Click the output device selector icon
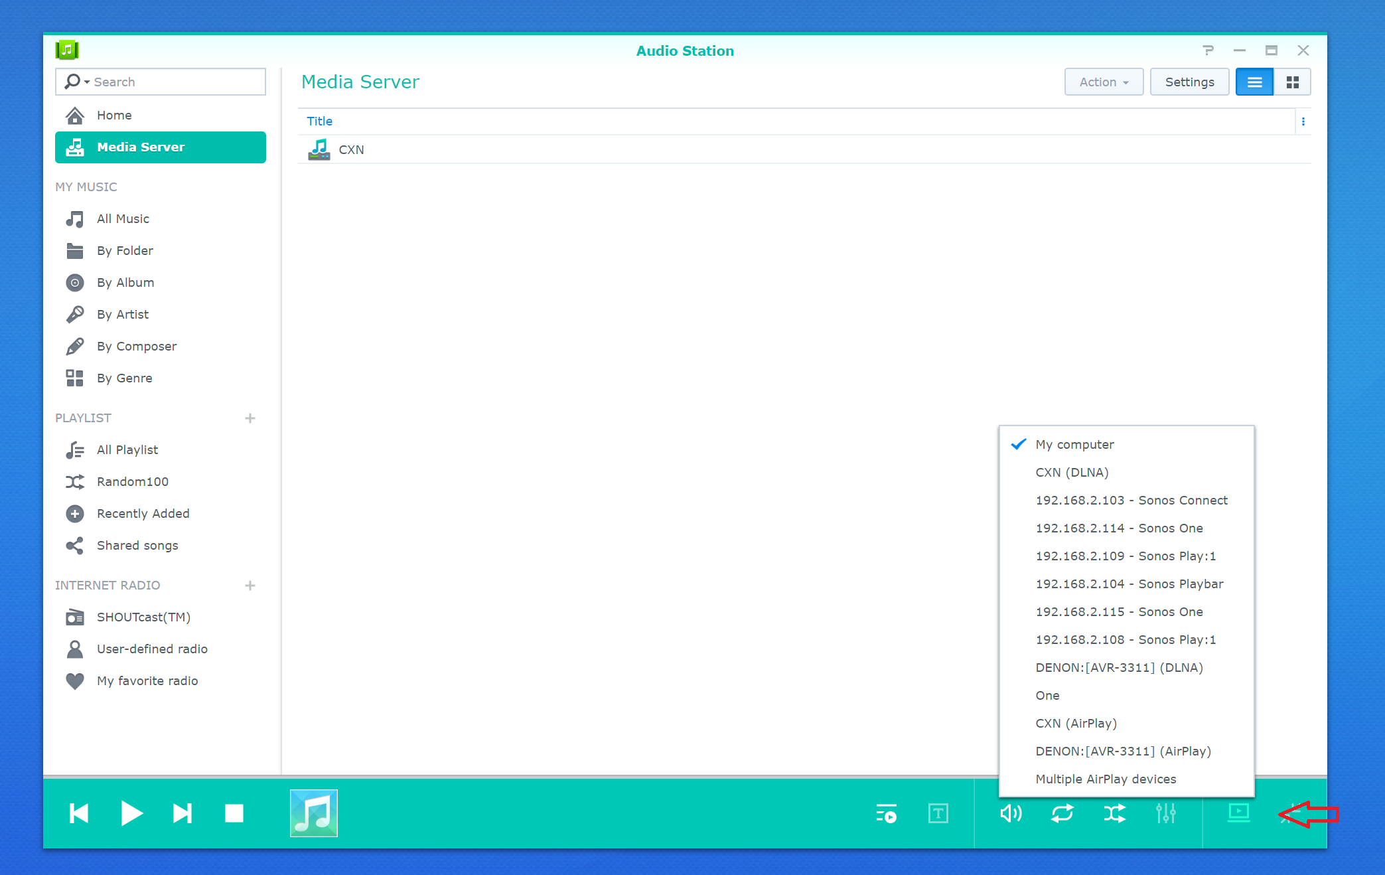Viewport: 1385px width, 875px height. click(1239, 813)
